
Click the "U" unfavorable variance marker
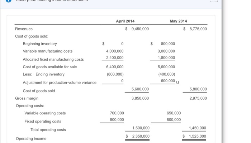pos(177,83)
